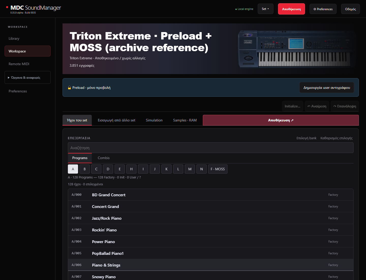Click the Local engine status indicator

[244, 9]
